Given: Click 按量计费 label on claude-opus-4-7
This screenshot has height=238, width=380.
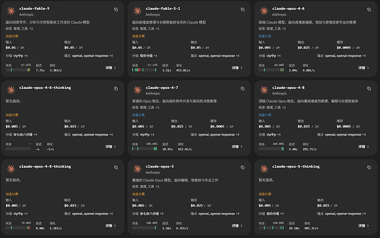Looking at the screenshot, I should click(x=138, y=115).
